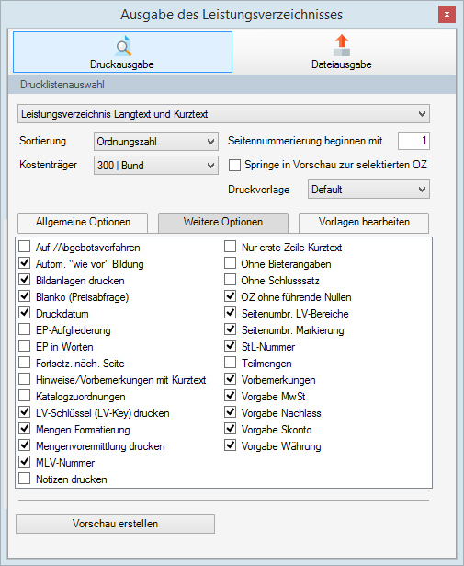Disable MLV-Nummer option
The width and height of the screenshot is (464, 566).
25,462
